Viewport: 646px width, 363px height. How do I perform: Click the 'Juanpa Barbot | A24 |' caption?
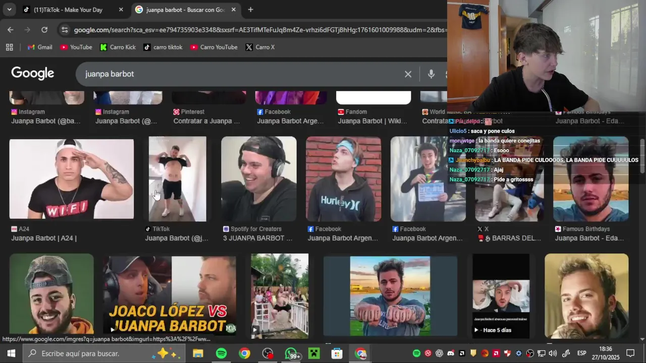pos(44,238)
